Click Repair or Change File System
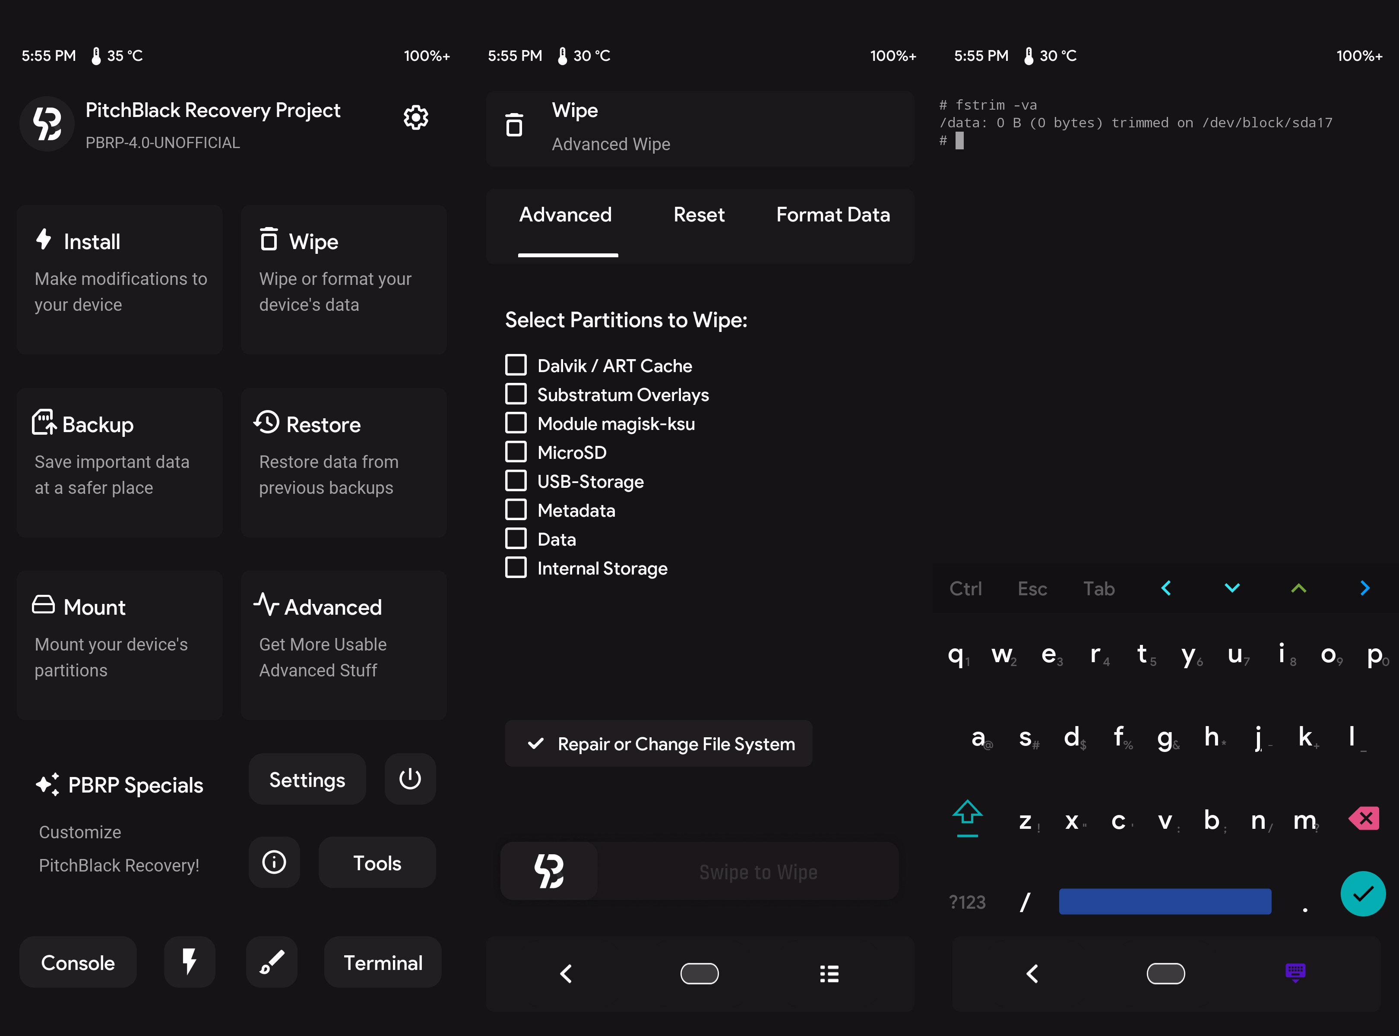This screenshot has width=1399, height=1036. (659, 744)
